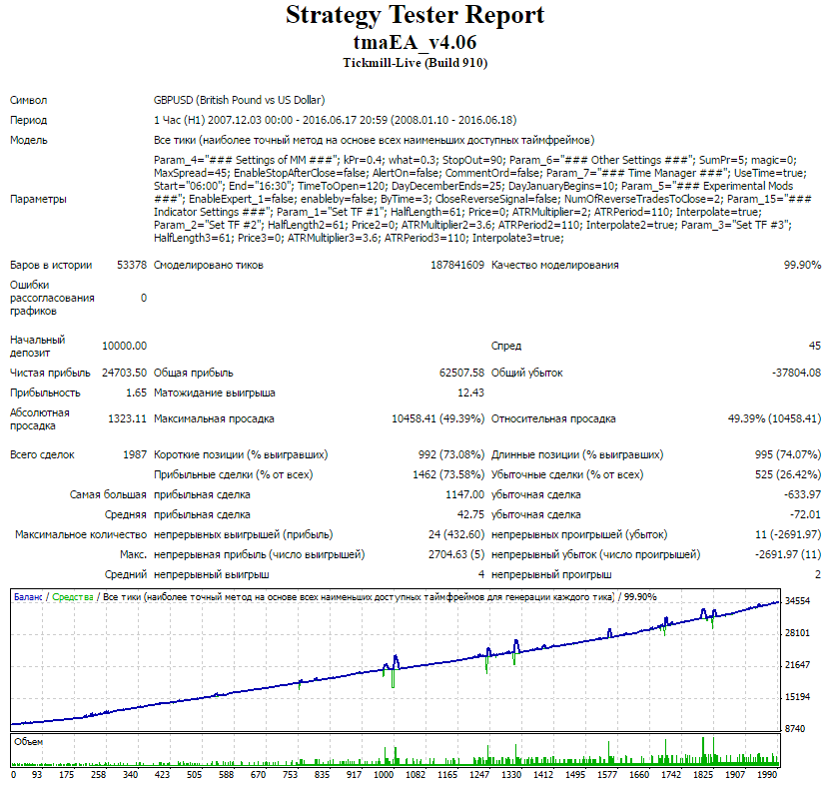Select the largest profit trade value 1147.00
This screenshot has height=785, width=832.
tap(465, 494)
